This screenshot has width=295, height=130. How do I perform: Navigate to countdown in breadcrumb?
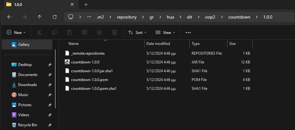click(239, 17)
